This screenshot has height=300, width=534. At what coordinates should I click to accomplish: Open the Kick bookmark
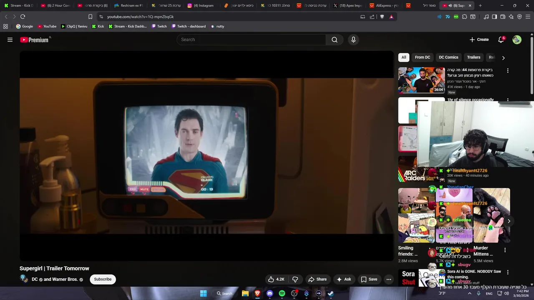click(x=98, y=26)
